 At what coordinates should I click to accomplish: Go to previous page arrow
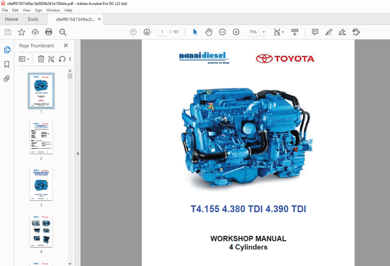coord(133,32)
